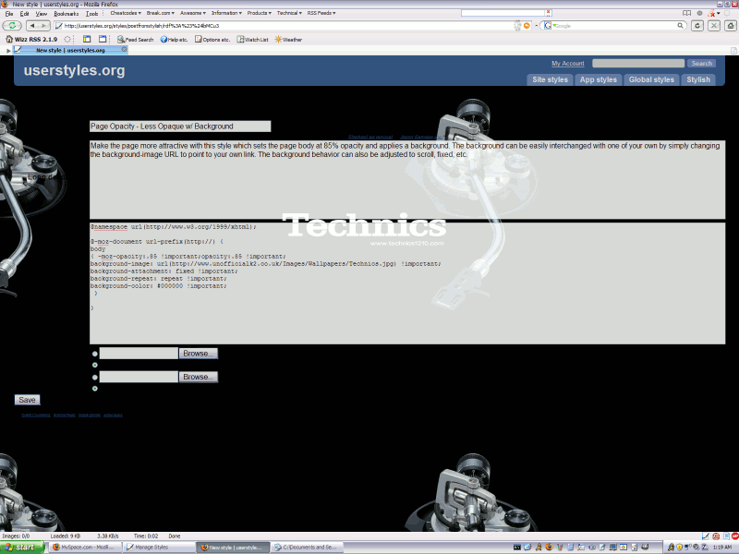Open the Wizz RSS Watch List
Image resolution: width=739 pixels, height=554 pixels.
pos(252,40)
